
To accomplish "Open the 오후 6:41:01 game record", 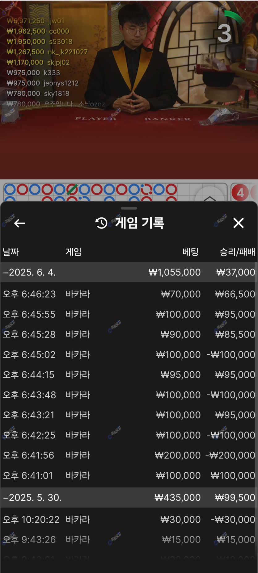I will 129,475.
